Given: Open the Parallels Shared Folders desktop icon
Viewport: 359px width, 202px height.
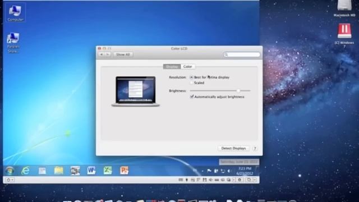Looking at the screenshot, I should (x=13, y=43).
